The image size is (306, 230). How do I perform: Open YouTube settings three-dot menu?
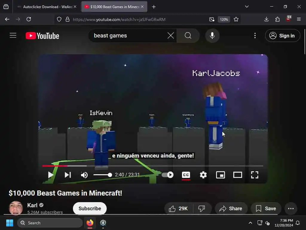pos(255,36)
